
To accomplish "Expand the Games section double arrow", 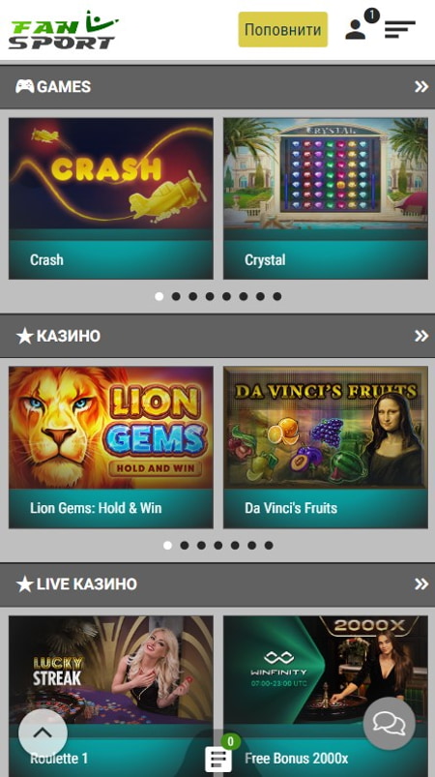I will (x=421, y=87).
